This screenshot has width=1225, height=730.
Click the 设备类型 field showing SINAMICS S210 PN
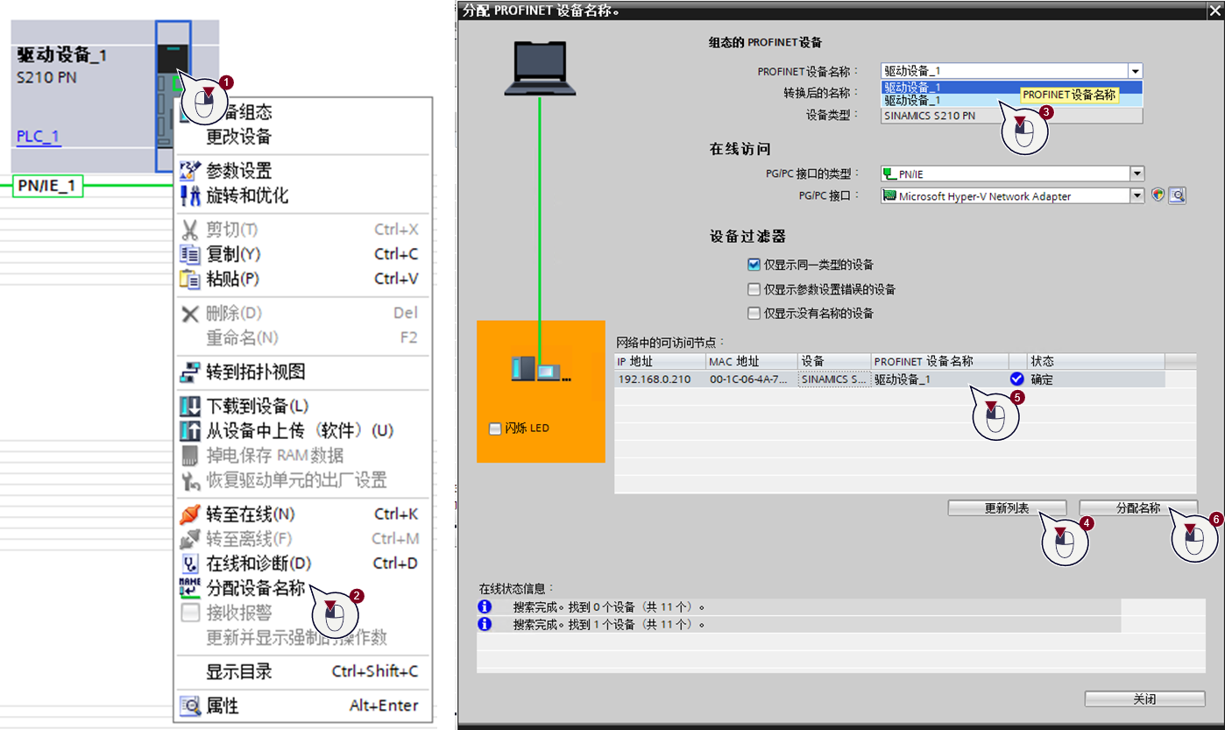[x=1011, y=115]
